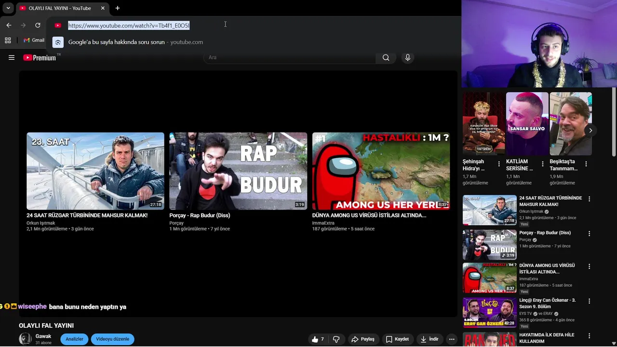617x347 pixels.
Task: Open options for sidebar 24 SAAT RÜZGAR video
Action: pyautogui.click(x=589, y=199)
